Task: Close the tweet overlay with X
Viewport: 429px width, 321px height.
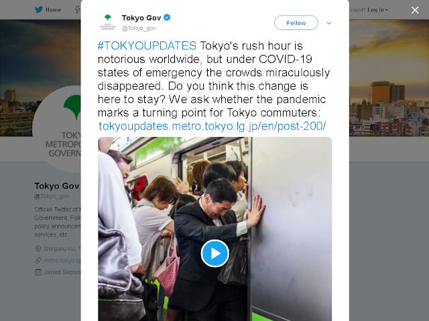Action: point(415,10)
